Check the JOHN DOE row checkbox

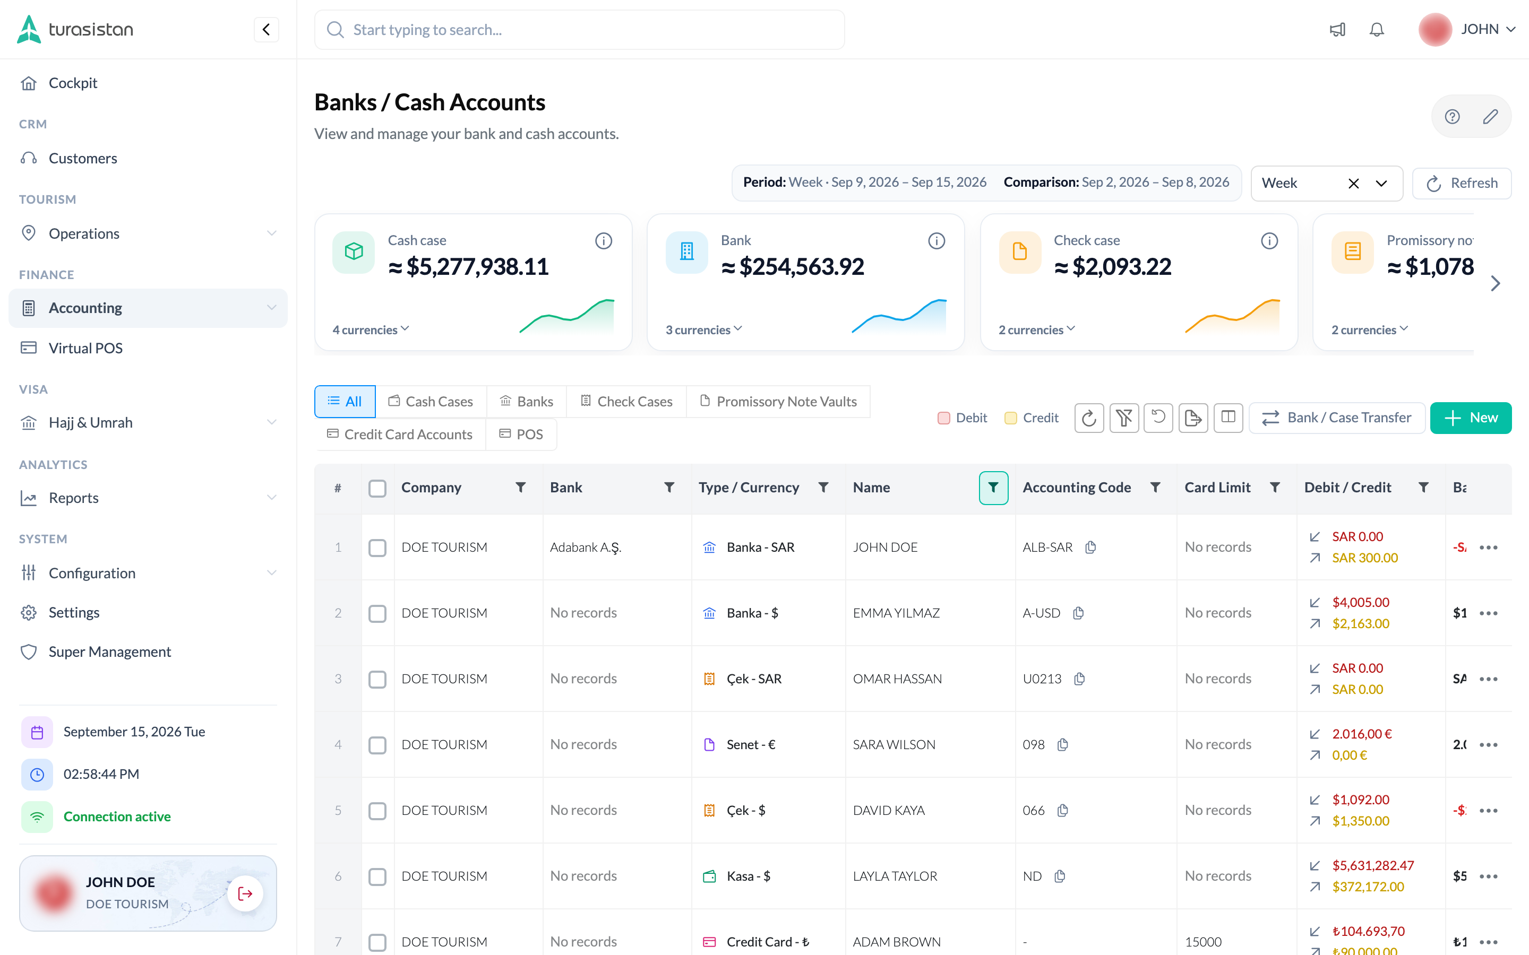coord(377,548)
